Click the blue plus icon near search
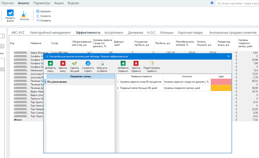259x158 pixels. 212,3
